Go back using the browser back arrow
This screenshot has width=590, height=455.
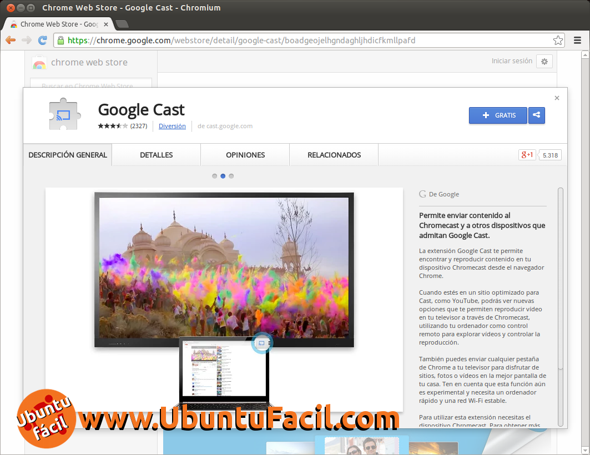coord(11,41)
